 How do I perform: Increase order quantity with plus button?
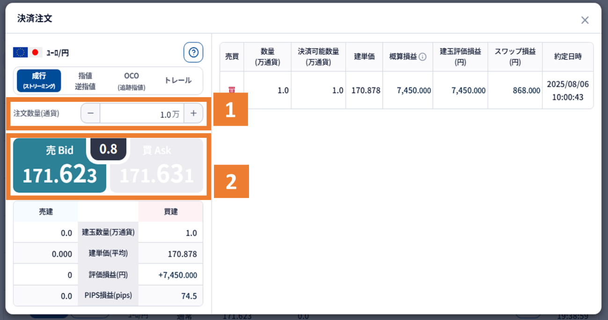pyautogui.click(x=193, y=114)
